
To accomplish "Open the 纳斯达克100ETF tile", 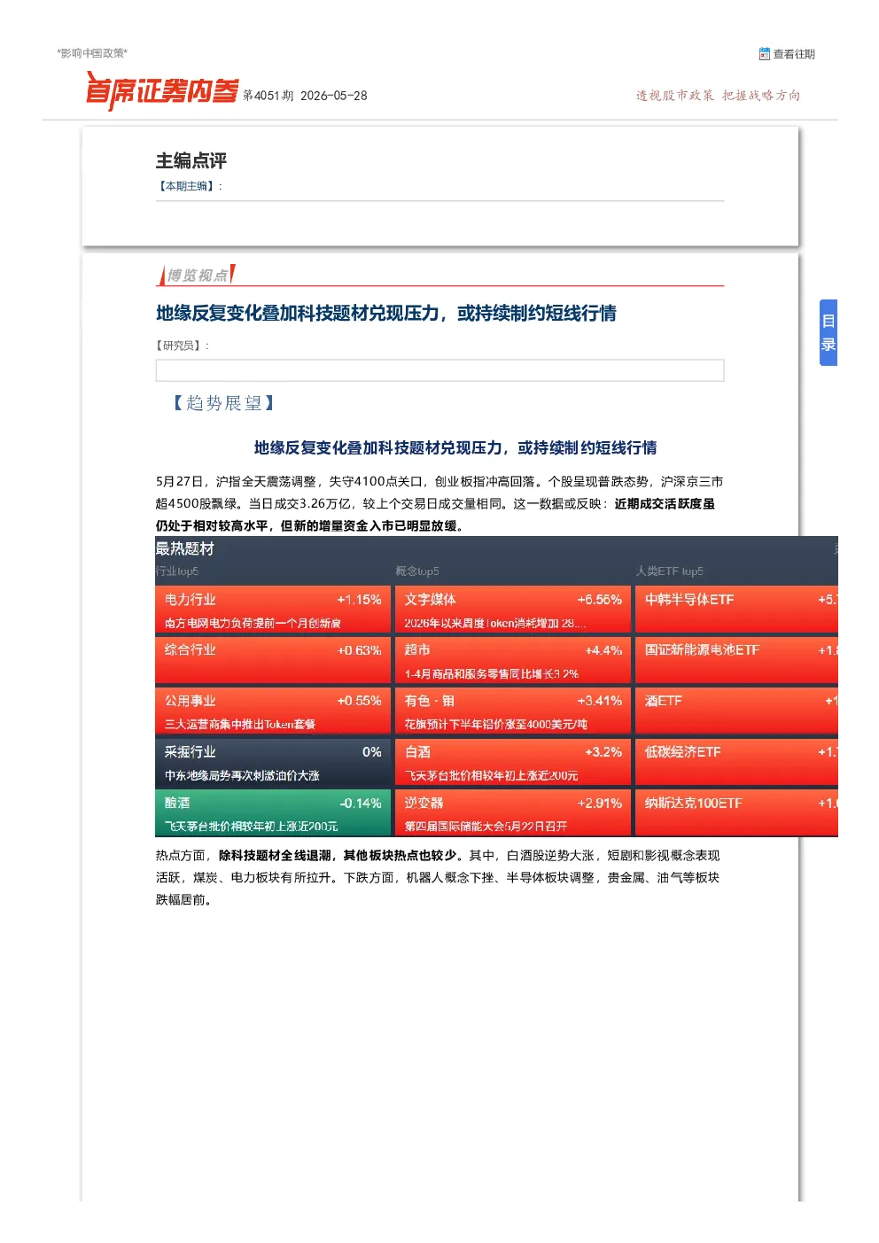I will click(736, 813).
